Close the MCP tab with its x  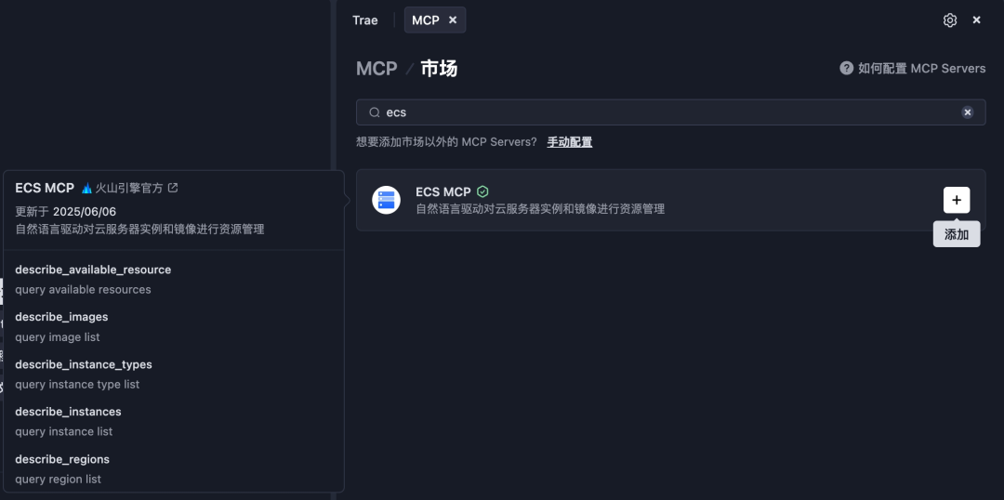click(x=453, y=20)
